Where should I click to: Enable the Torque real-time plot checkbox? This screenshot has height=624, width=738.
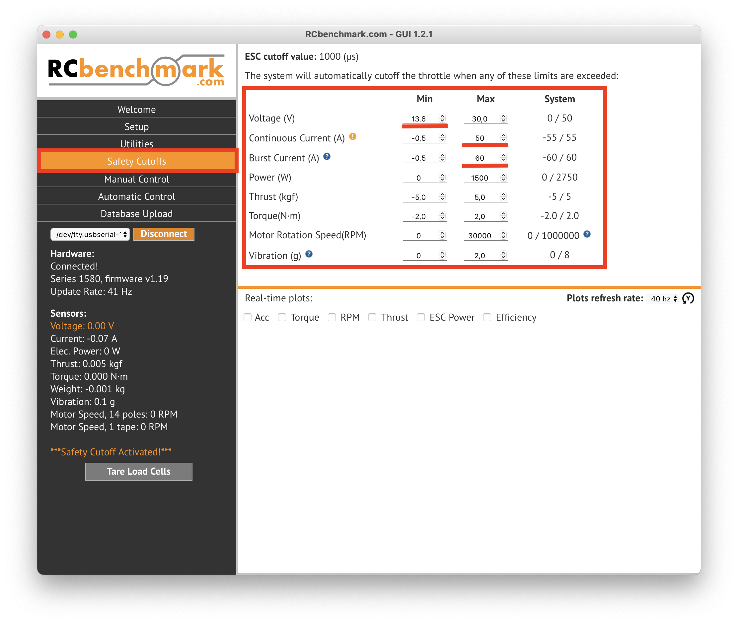[x=282, y=317]
